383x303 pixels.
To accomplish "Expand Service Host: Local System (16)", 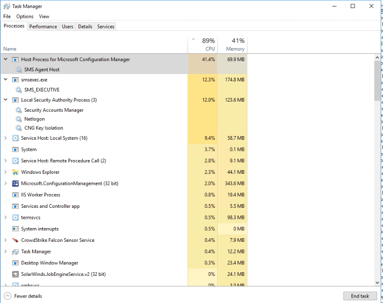I will [x=6, y=138].
